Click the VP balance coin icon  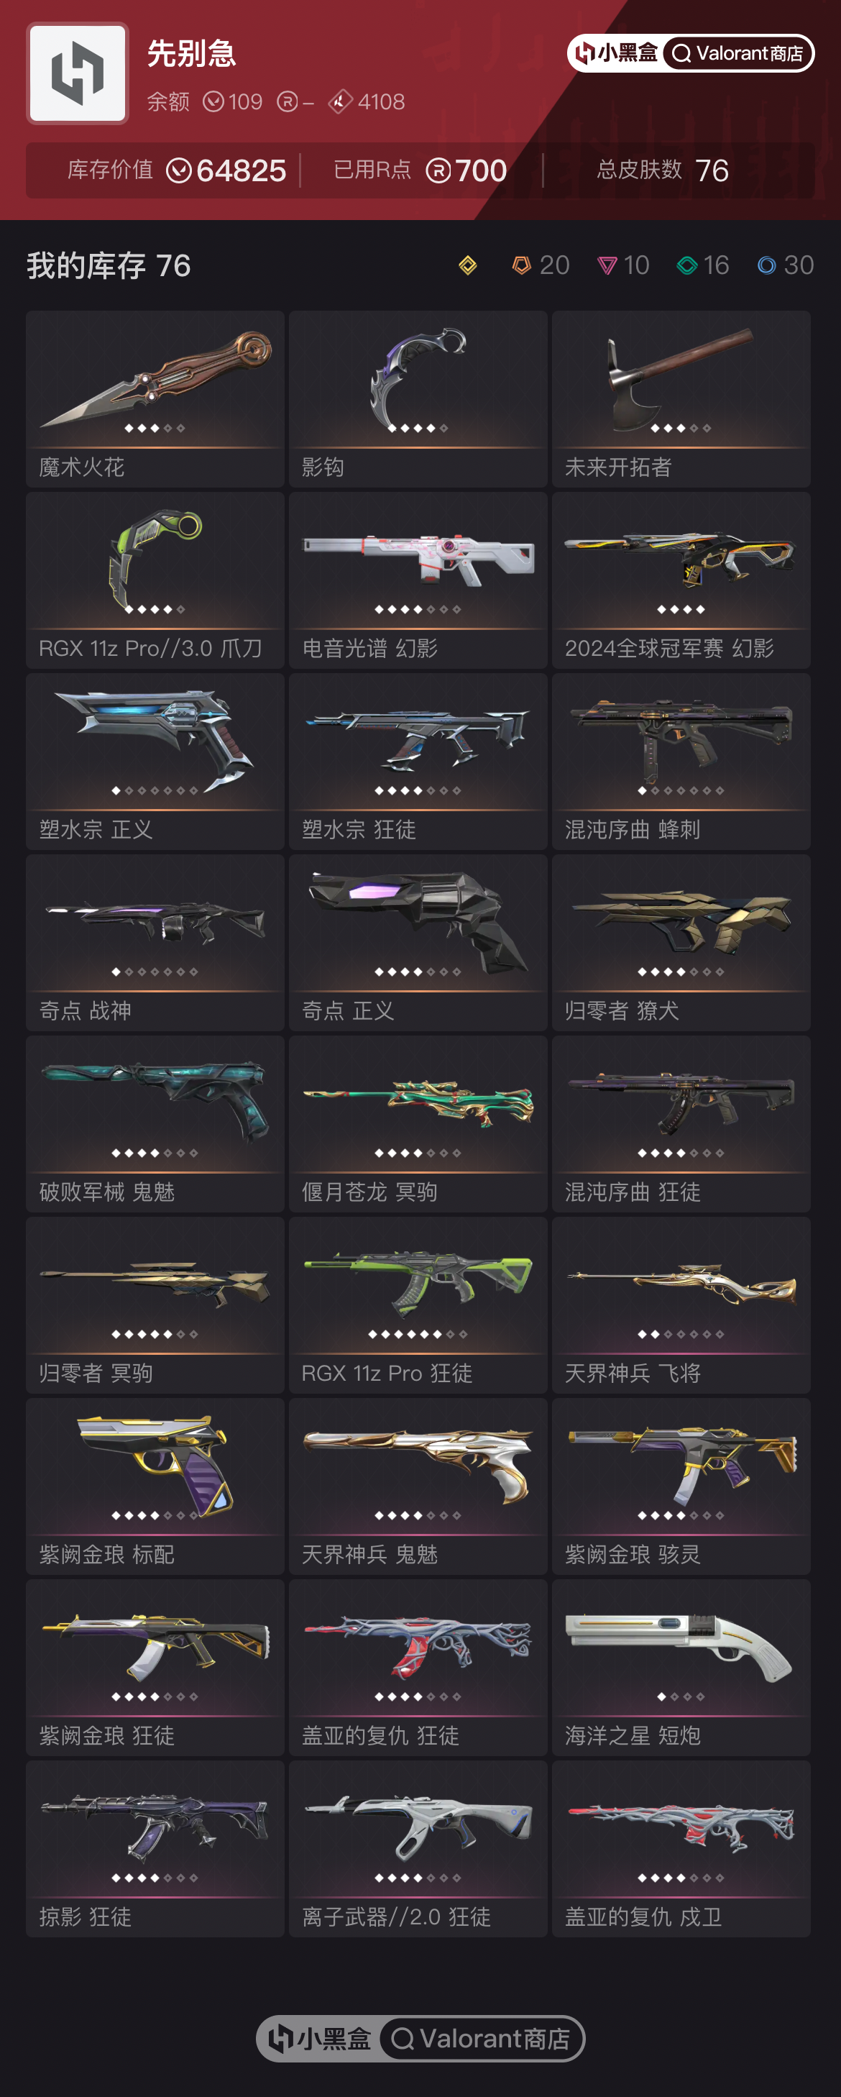pos(213,101)
